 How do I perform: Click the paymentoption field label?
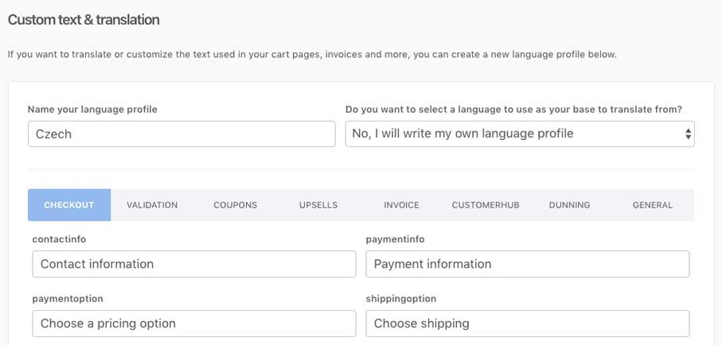[x=68, y=299]
